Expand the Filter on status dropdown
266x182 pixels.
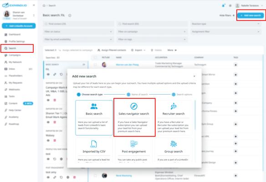point(78,32)
